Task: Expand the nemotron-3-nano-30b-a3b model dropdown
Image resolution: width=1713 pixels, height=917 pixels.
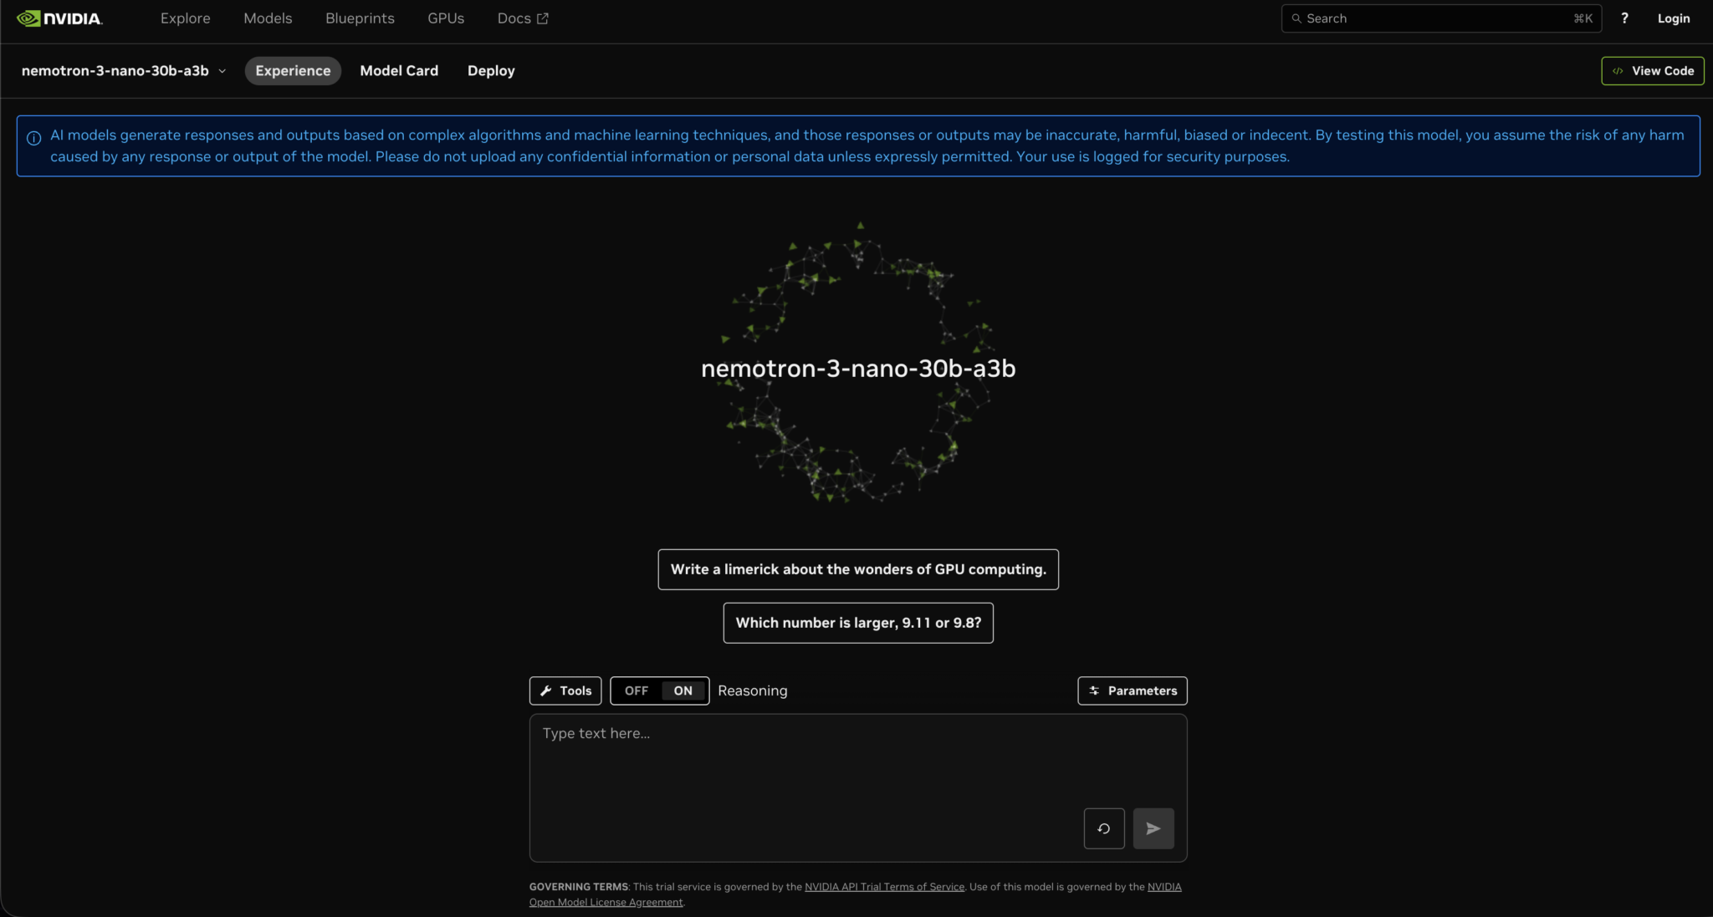Action: click(222, 70)
